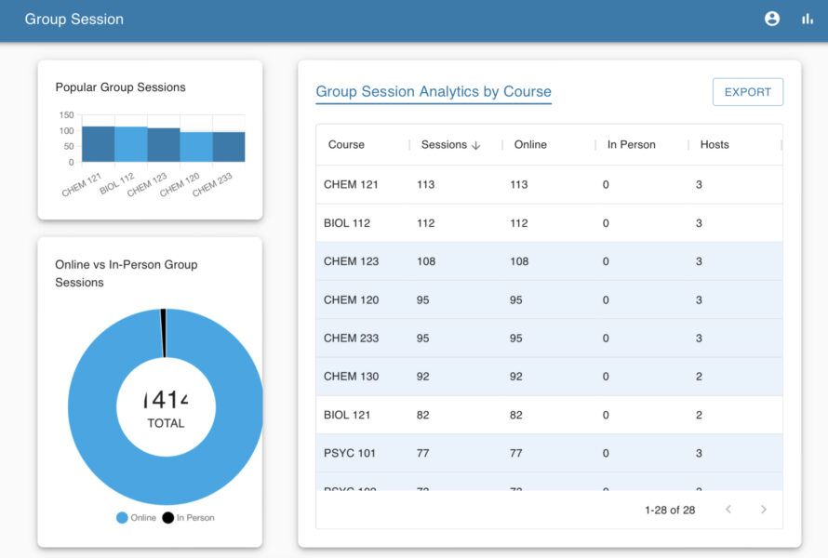828x558 pixels.
Task: Select the CHEM 233 course cell
Action: point(351,339)
